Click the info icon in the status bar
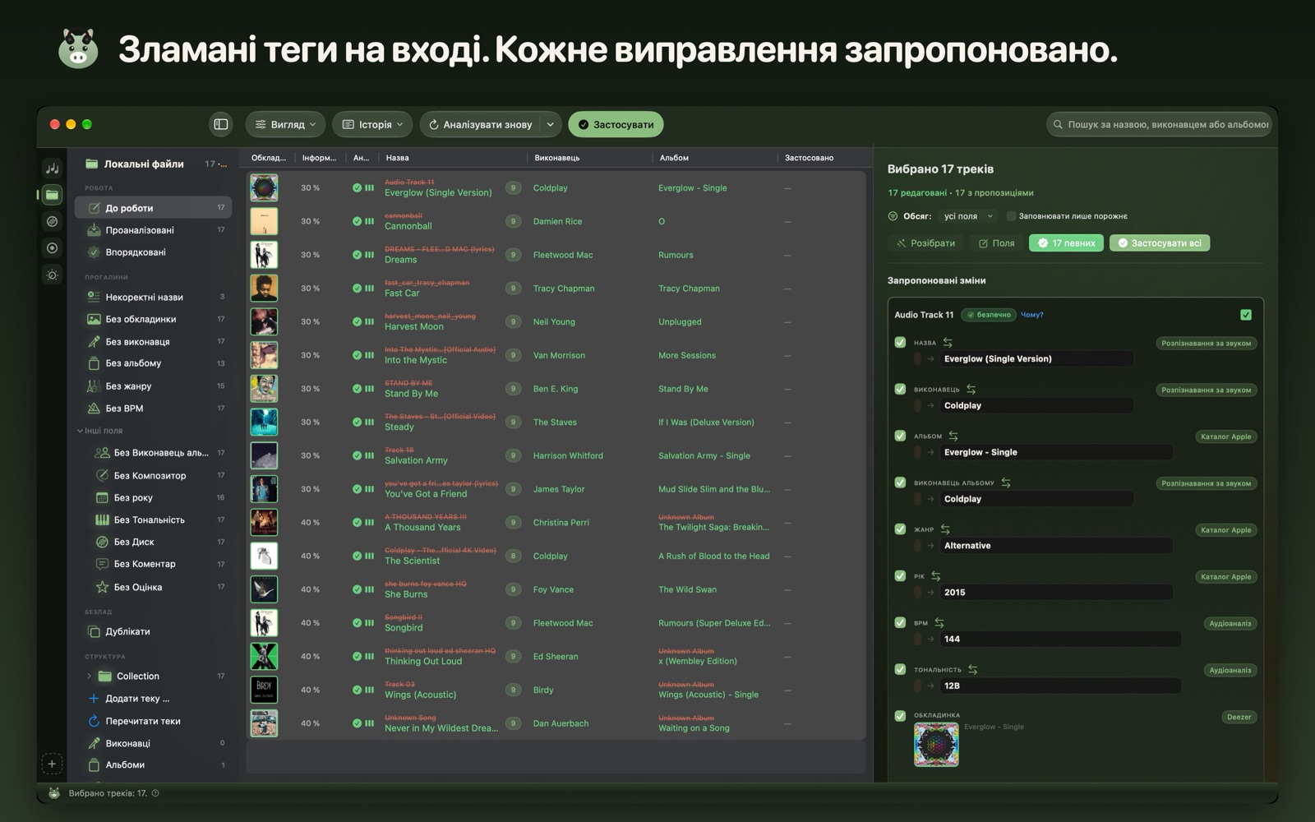 pos(155,793)
